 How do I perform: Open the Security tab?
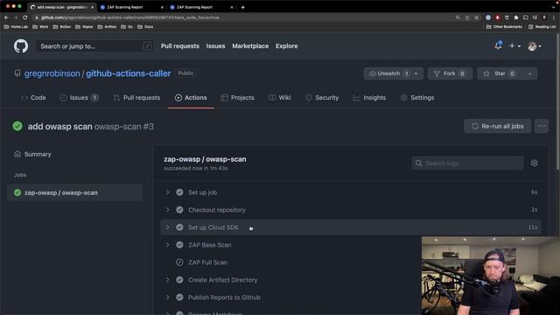(322, 97)
